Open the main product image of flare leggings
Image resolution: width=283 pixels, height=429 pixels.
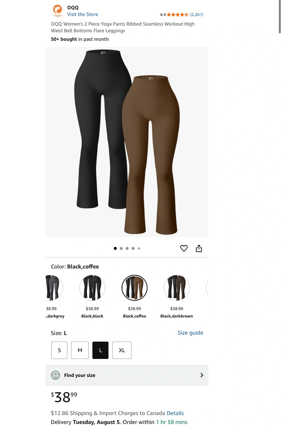[x=127, y=142]
